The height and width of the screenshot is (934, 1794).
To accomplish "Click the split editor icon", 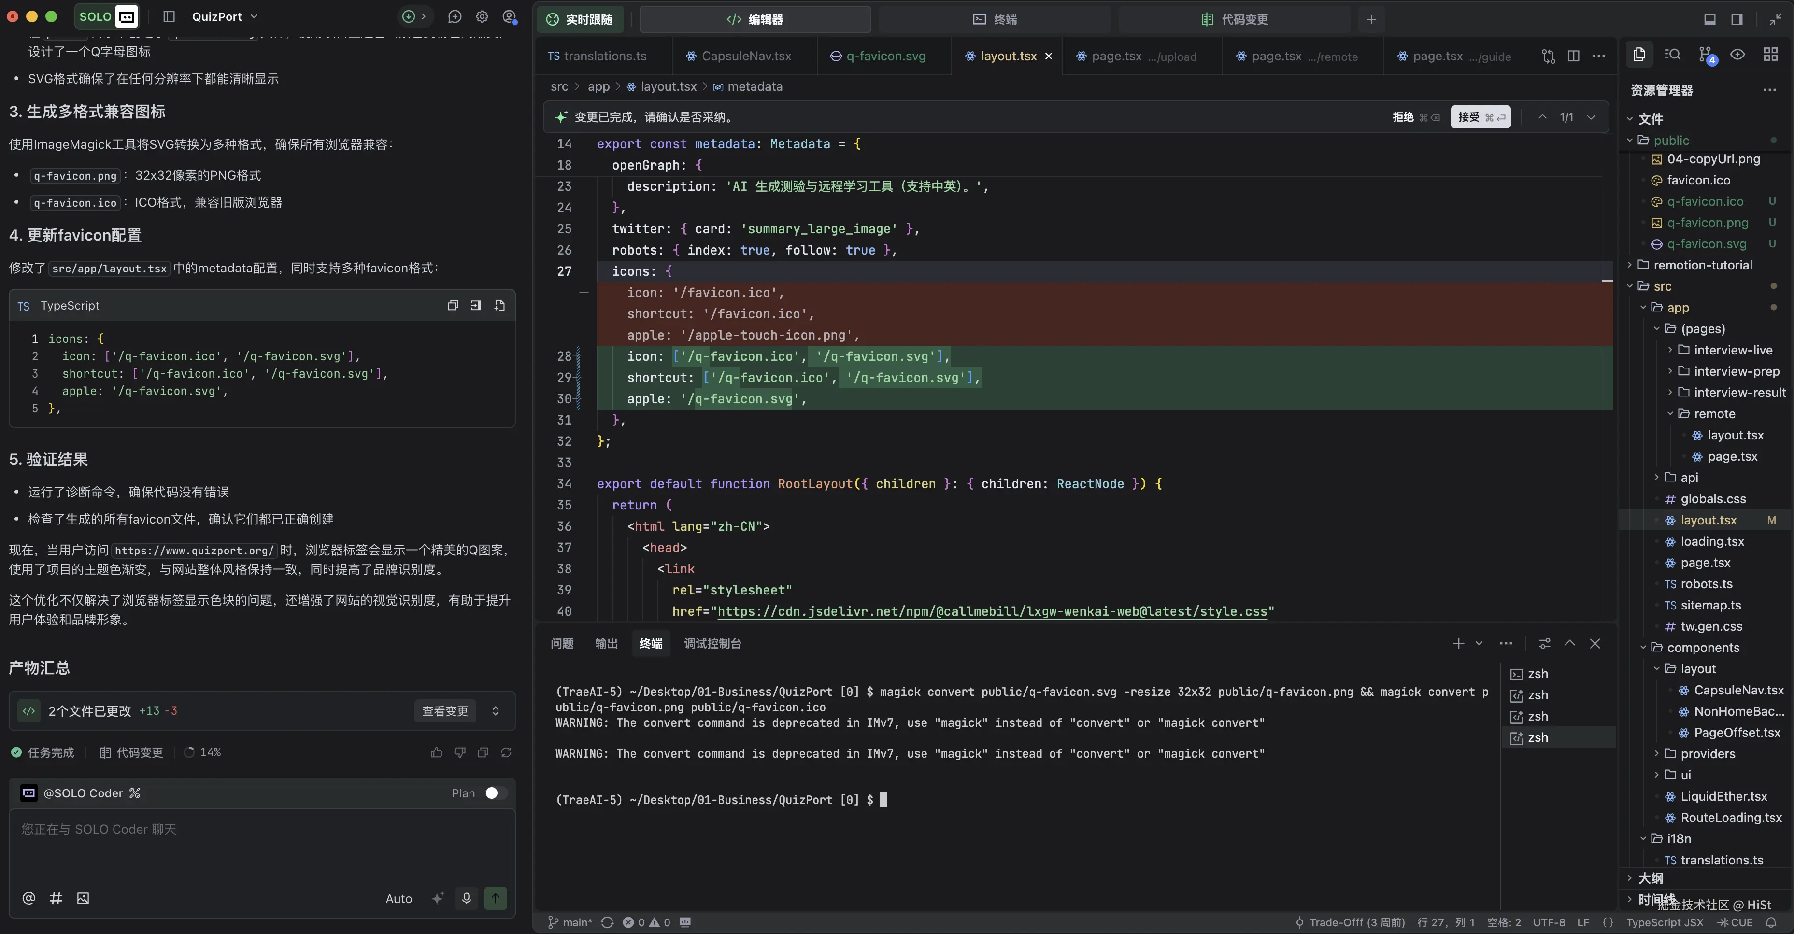I will (1573, 57).
